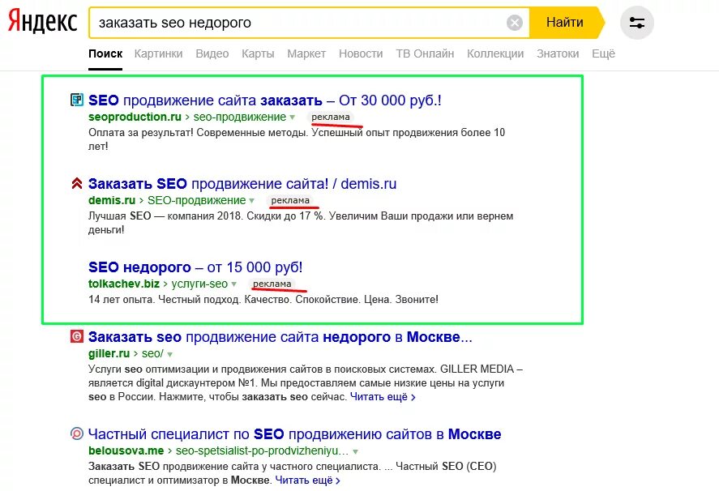Click the Найти search button
The width and height of the screenshot is (719, 491).
pyautogui.click(x=567, y=23)
